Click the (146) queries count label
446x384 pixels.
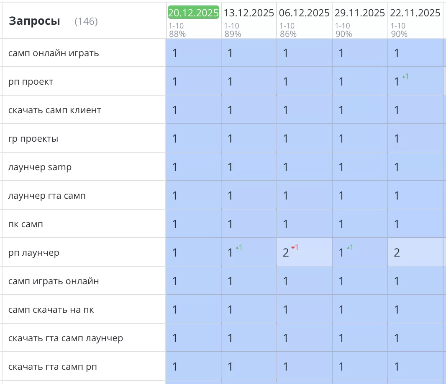tap(86, 21)
